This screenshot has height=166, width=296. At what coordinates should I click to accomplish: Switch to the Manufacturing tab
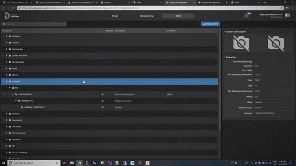[147, 16]
